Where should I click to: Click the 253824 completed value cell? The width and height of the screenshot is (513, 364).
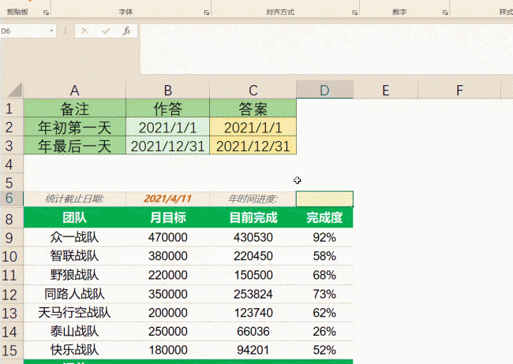253,294
